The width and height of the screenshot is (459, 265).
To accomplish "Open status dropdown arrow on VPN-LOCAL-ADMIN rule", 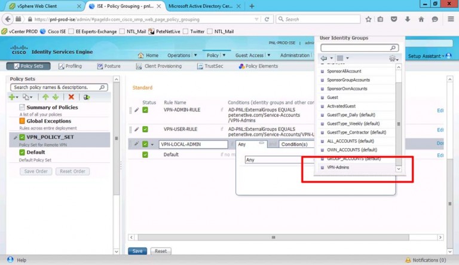I will [152, 145].
